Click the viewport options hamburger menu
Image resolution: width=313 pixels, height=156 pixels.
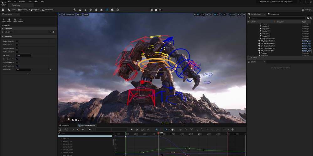60,14
